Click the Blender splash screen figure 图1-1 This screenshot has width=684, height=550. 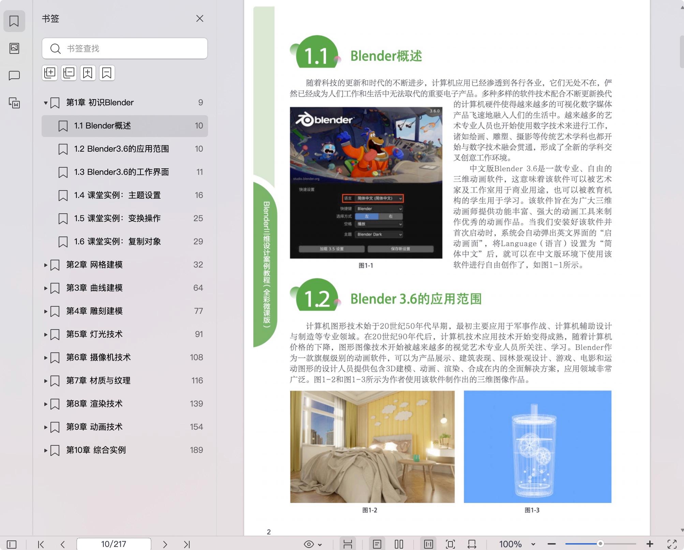coord(366,183)
